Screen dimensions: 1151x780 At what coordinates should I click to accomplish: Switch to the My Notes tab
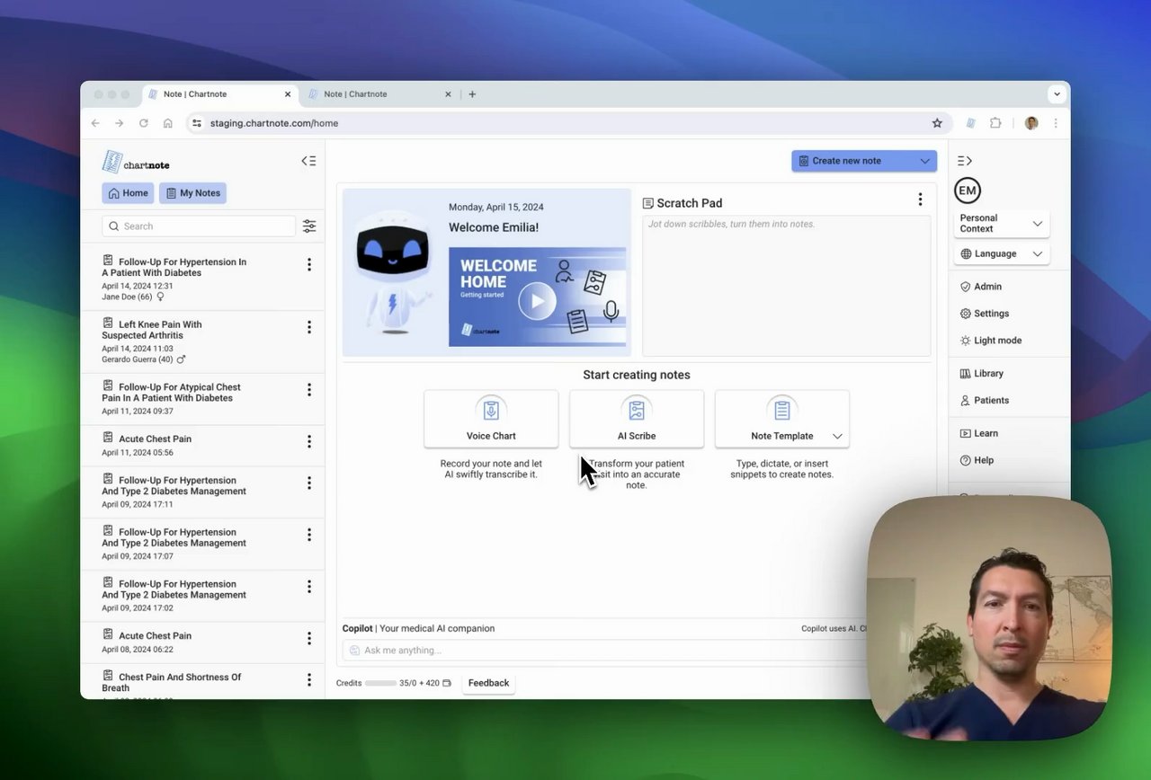click(192, 193)
